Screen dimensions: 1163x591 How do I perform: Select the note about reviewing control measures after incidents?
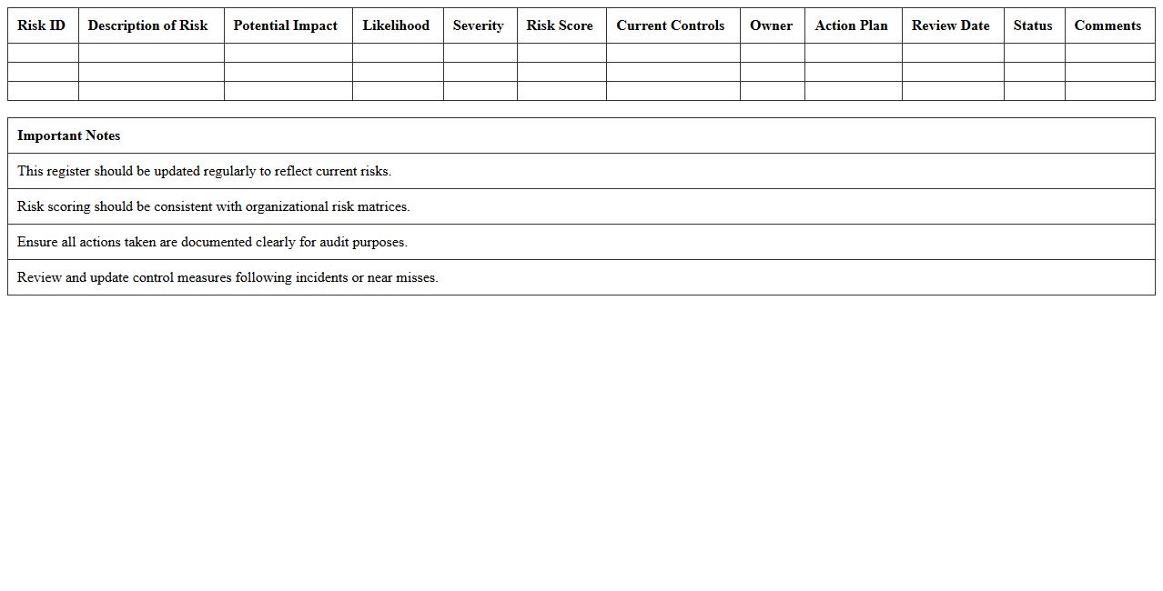[226, 277]
